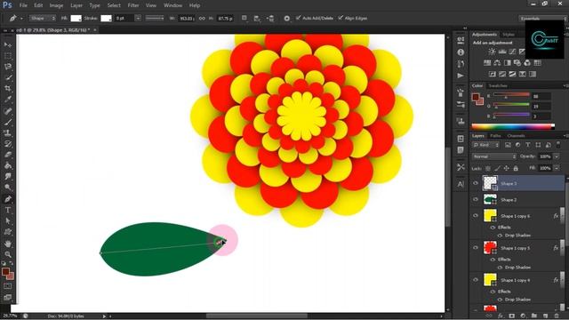
Task: Open the Essentials workspace dropdown
Action: click(542, 18)
